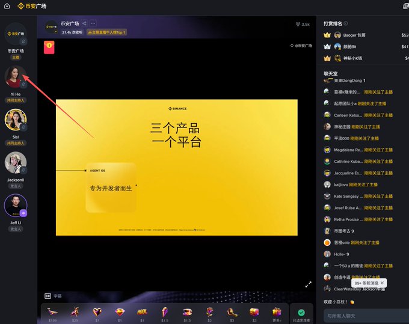The image size is (409, 324).
Task: Click the muted mic icon on Sisi's avatar
Action: [23, 127]
